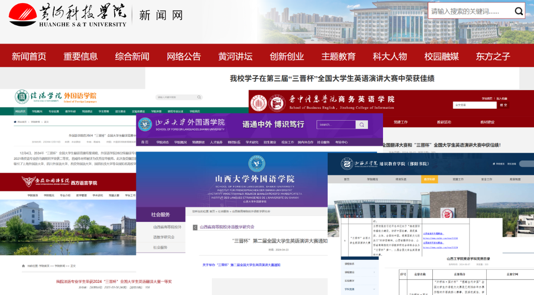Click the circular Shanxi University emblem on blue banner

click(x=257, y=164)
